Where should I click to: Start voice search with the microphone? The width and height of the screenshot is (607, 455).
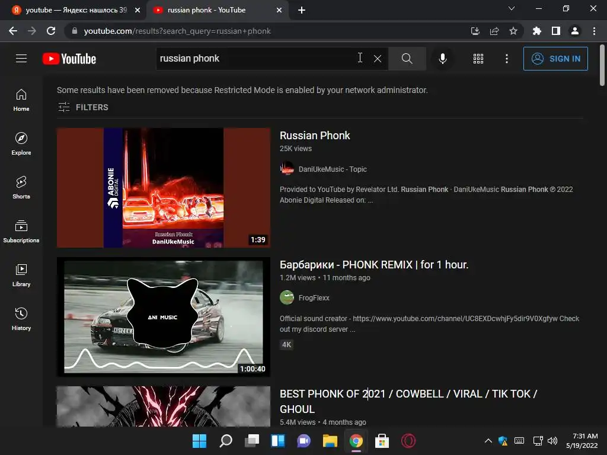coord(442,59)
